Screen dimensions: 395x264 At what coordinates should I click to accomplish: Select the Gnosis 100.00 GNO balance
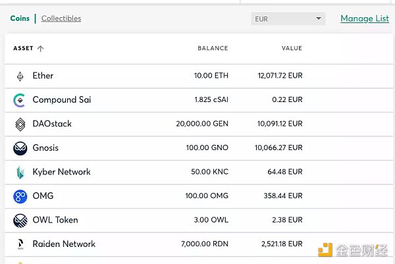pos(207,148)
